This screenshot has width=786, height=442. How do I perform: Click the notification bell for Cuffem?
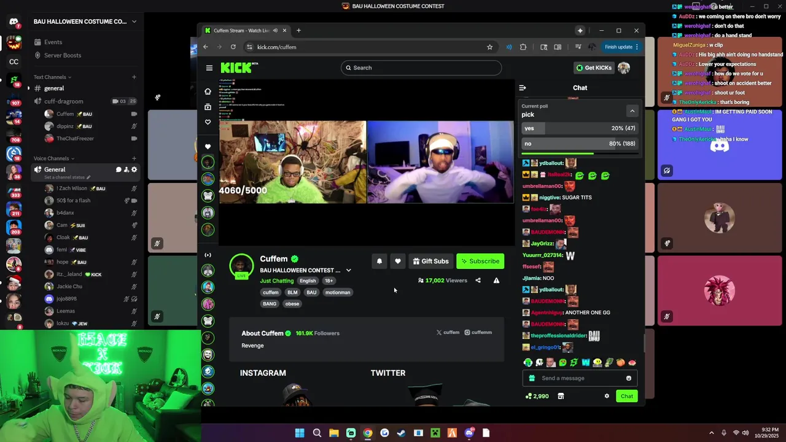[x=379, y=262]
